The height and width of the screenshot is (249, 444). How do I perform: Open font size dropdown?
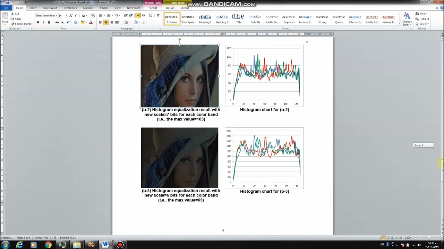66,16
